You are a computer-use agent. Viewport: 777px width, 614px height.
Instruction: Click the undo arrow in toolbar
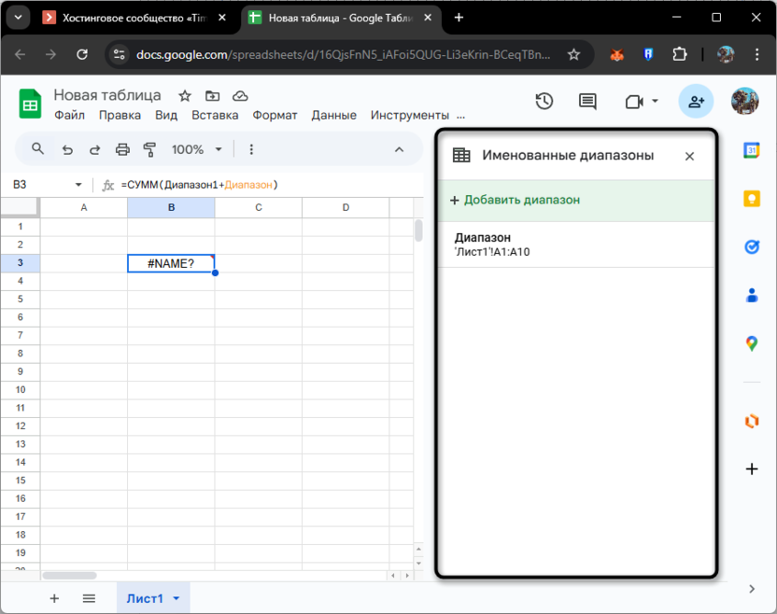(x=67, y=149)
